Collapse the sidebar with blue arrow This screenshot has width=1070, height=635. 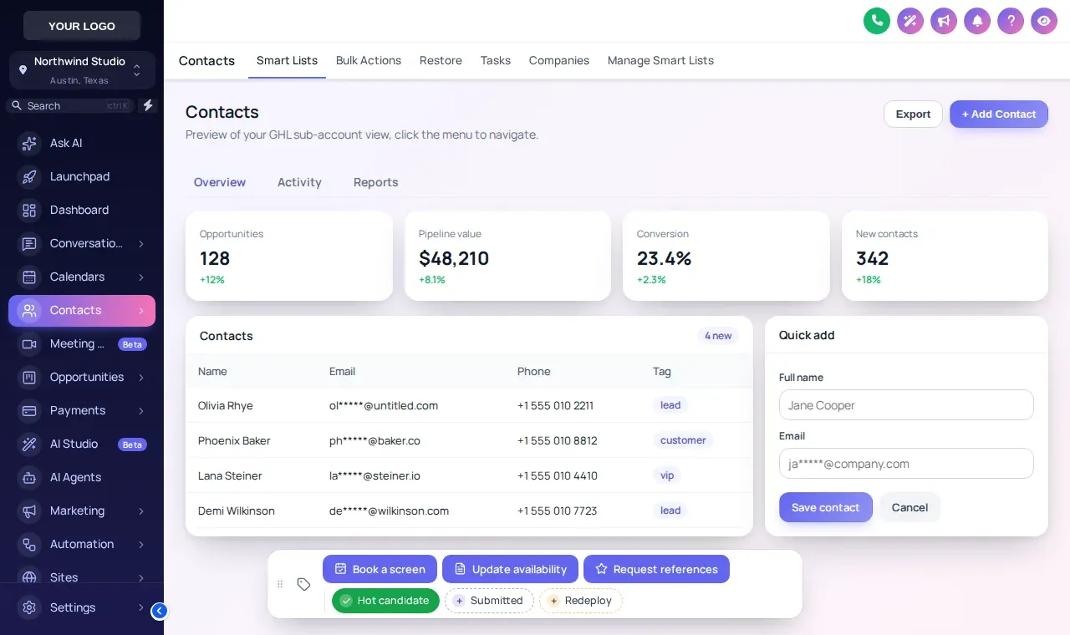click(x=159, y=611)
